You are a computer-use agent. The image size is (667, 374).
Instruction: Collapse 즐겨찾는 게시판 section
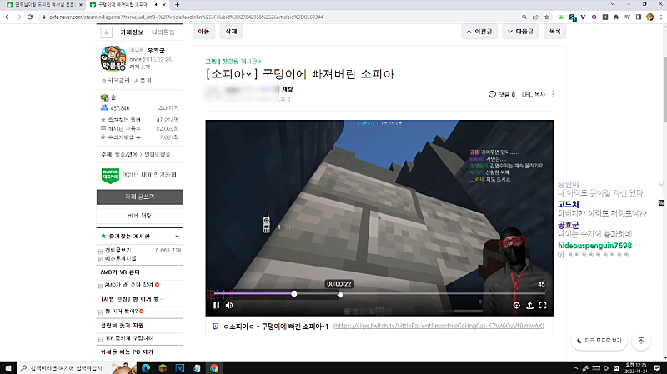pos(177,237)
